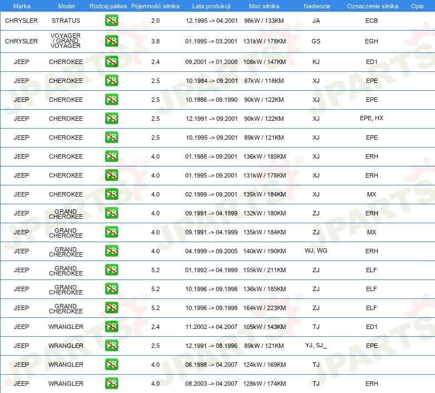Click production years 01.1992 -> 04.1999
This screenshot has height=393, width=435.
tap(211, 270)
